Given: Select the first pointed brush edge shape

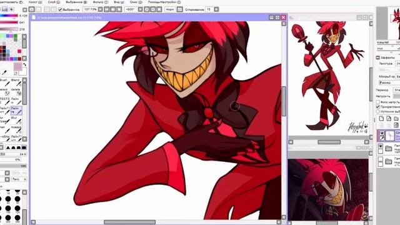Looking at the screenshot, I should (x=8, y=147).
